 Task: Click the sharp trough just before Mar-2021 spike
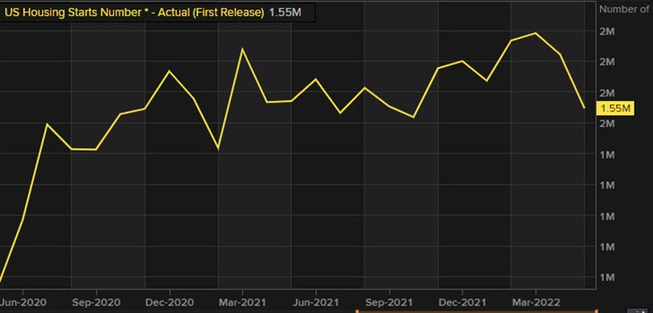(x=218, y=148)
